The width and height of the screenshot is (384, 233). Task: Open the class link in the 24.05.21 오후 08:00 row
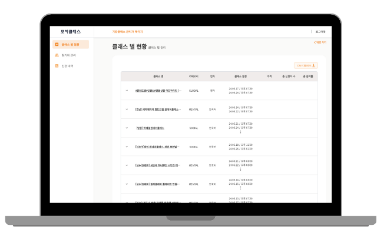point(158,165)
